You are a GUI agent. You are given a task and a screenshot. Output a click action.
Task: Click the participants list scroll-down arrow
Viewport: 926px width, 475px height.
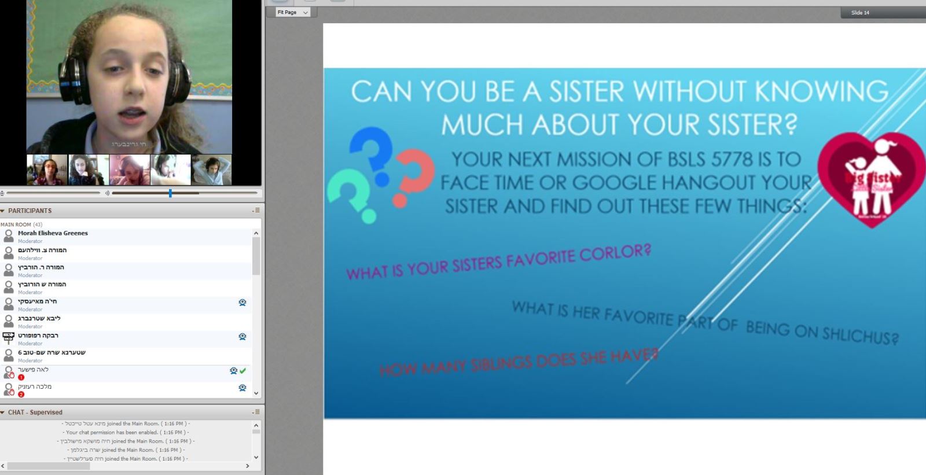click(256, 393)
